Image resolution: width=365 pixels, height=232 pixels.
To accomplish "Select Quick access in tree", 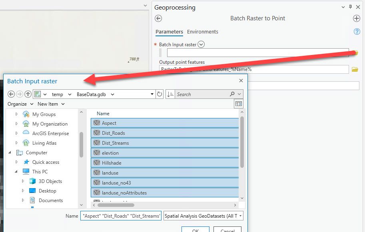I will tap(46, 162).
